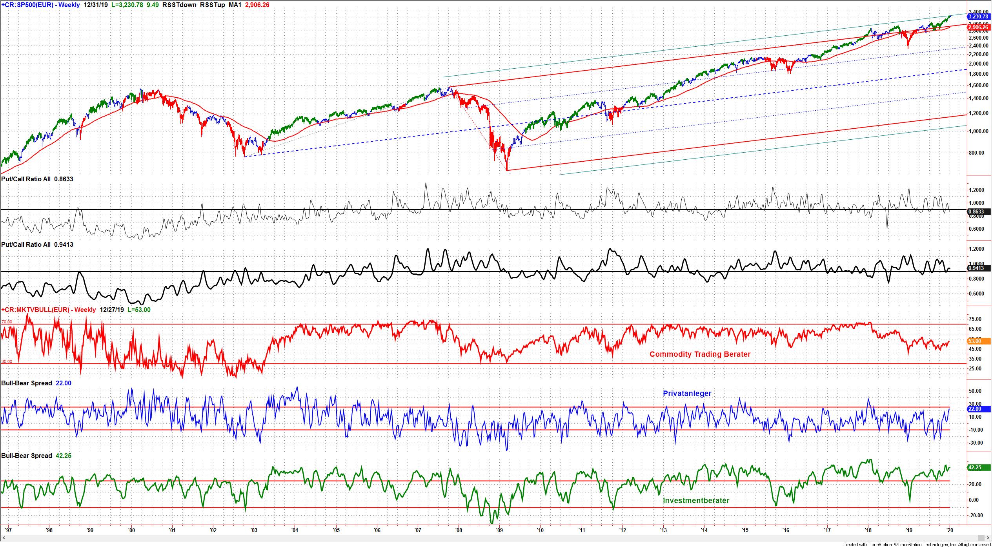Click the Investmentberater text annotation
The width and height of the screenshot is (992, 547).
pyautogui.click(x=696, y=501)
